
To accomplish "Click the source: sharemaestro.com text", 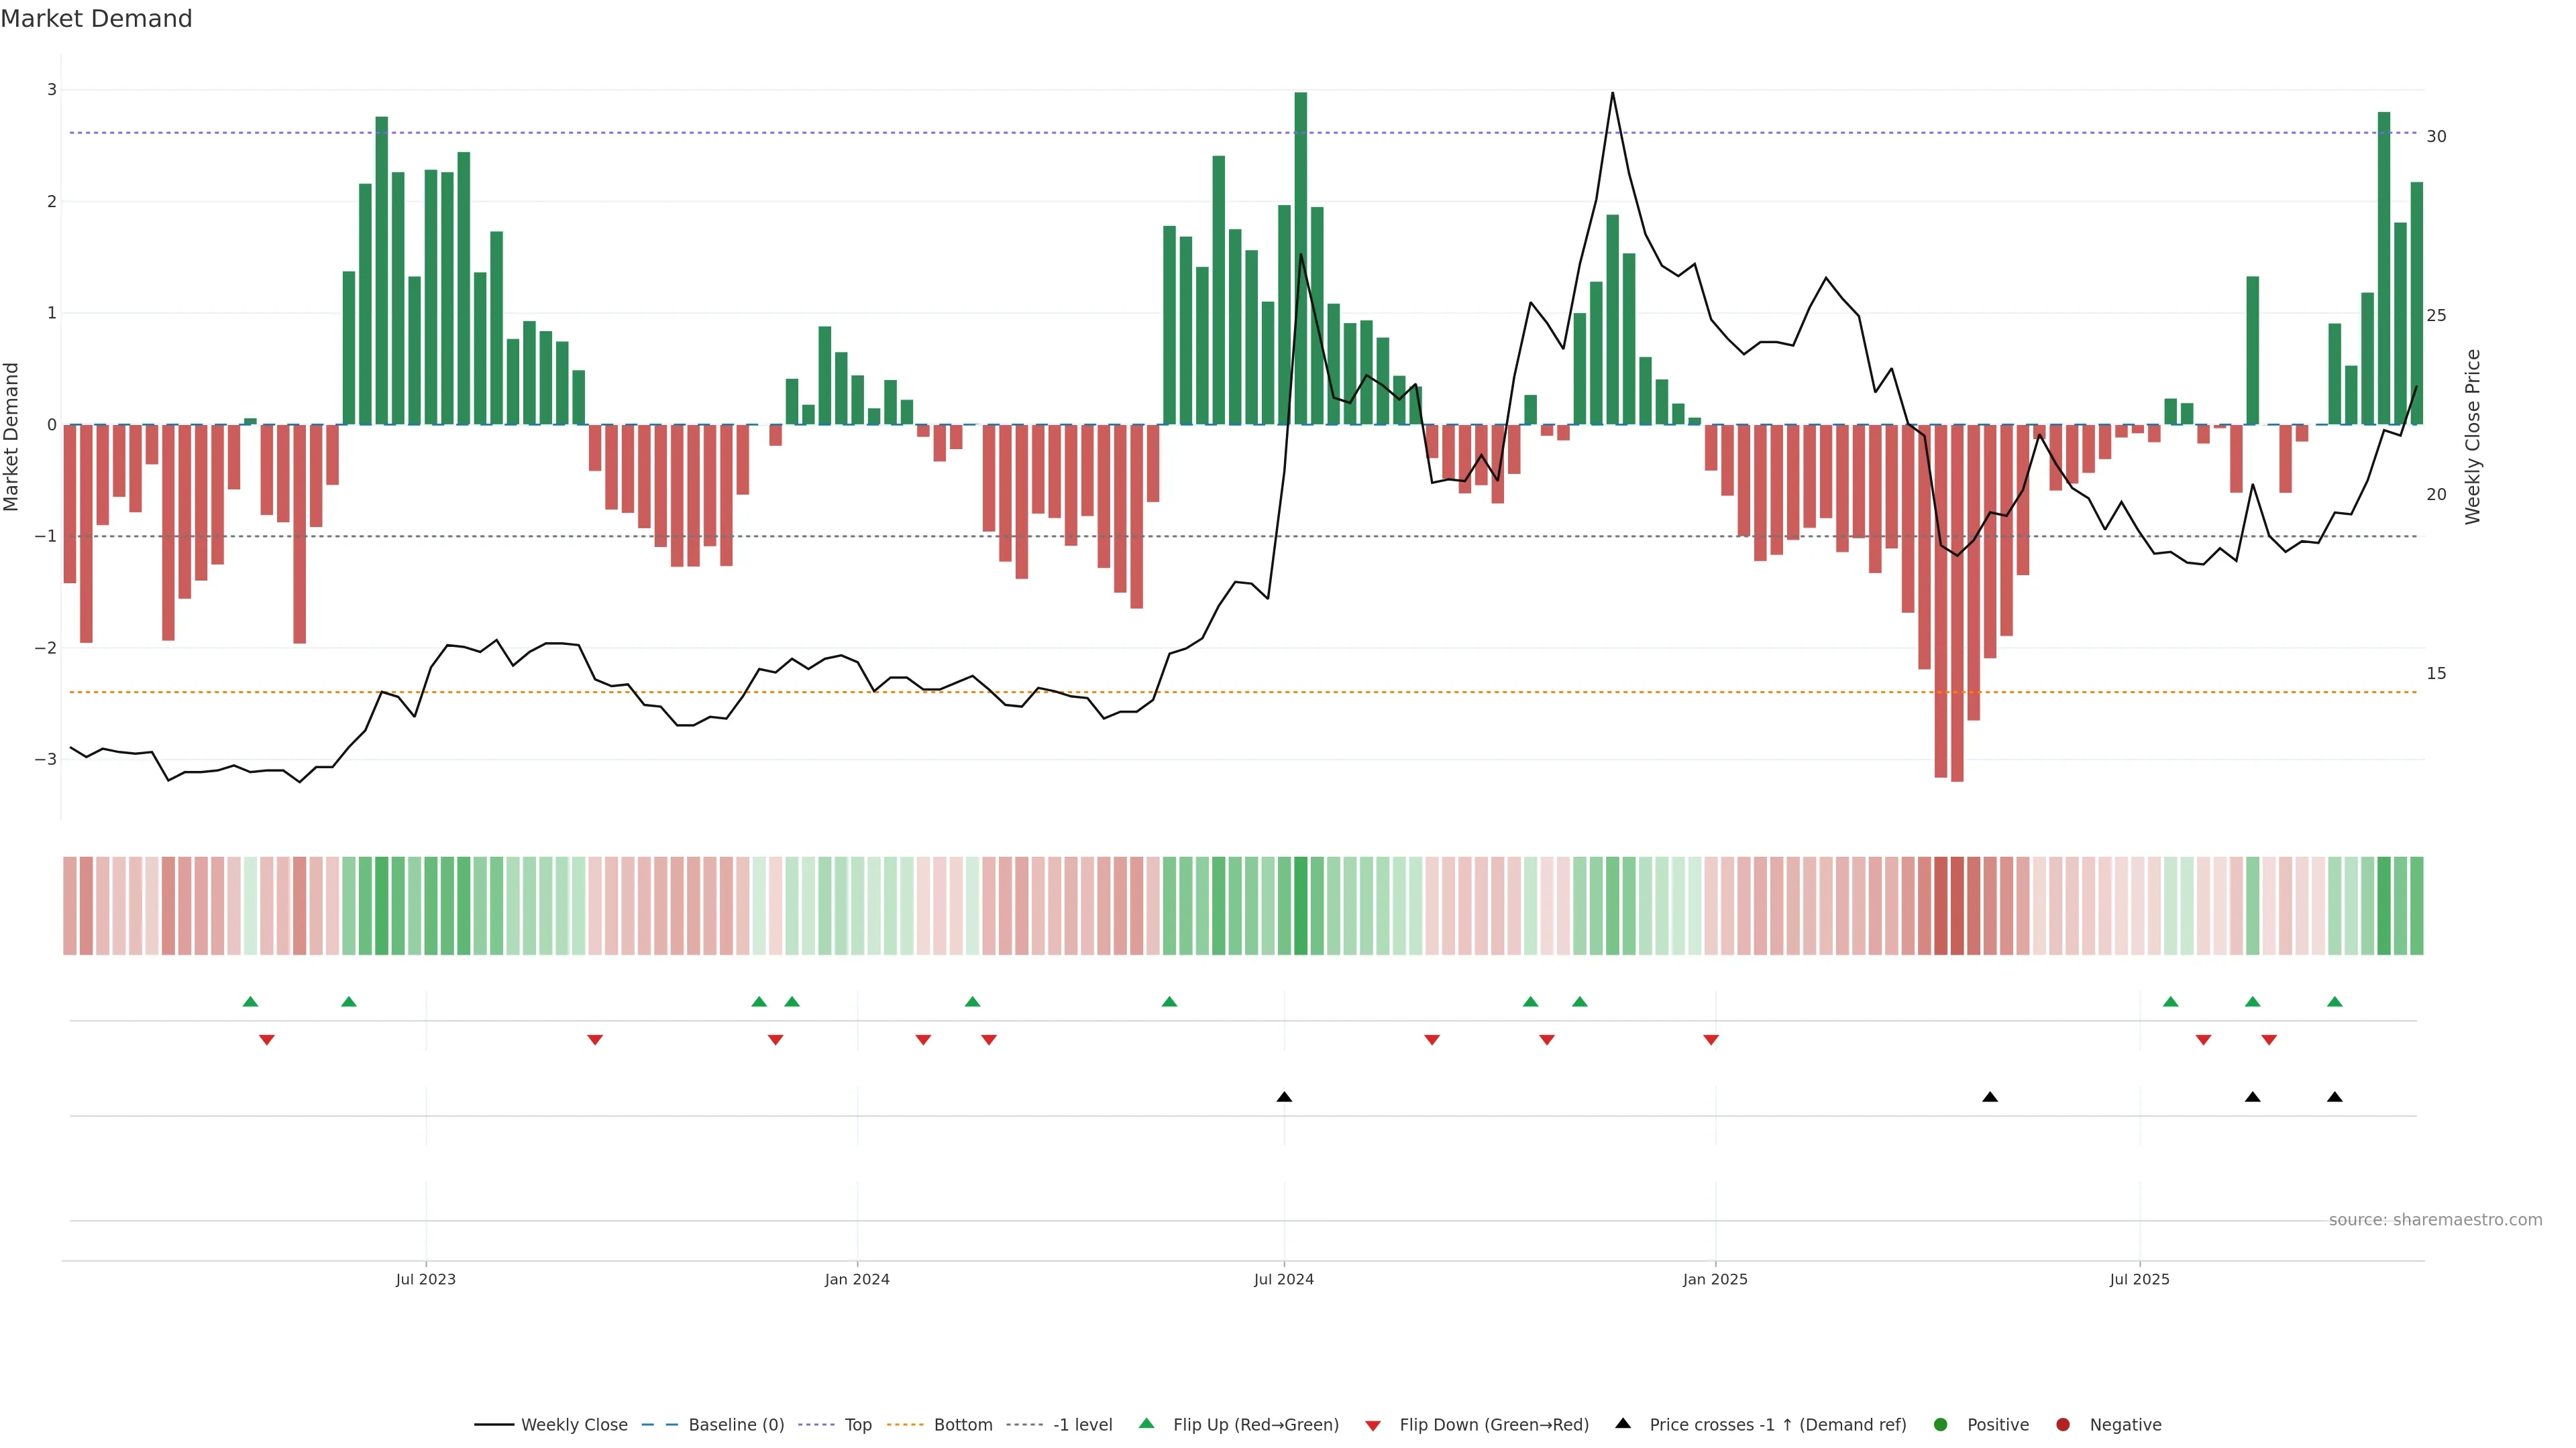I will (x=2435, y=1220).
